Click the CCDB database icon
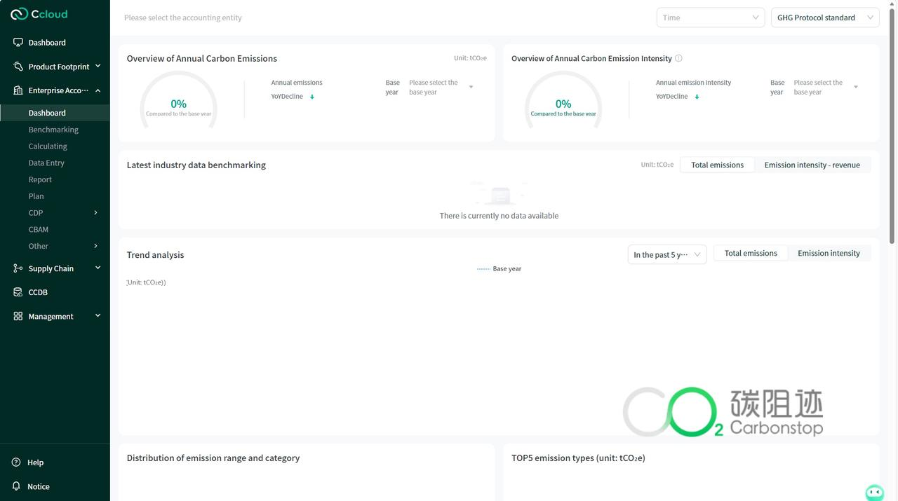The width and height of the screenshot is (898, 501). pyautogui.click(x=18, y=292)
